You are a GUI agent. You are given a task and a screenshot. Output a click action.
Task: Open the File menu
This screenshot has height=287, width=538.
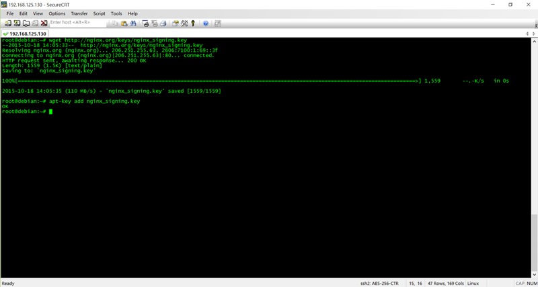coord(10,13)
